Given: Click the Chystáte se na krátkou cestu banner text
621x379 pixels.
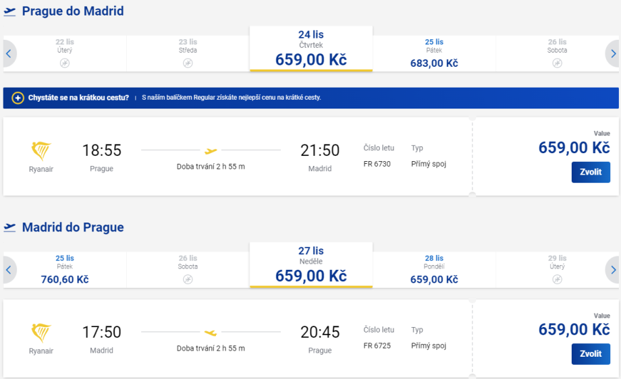Looking at the screenshot, I should tap(78, 98).
